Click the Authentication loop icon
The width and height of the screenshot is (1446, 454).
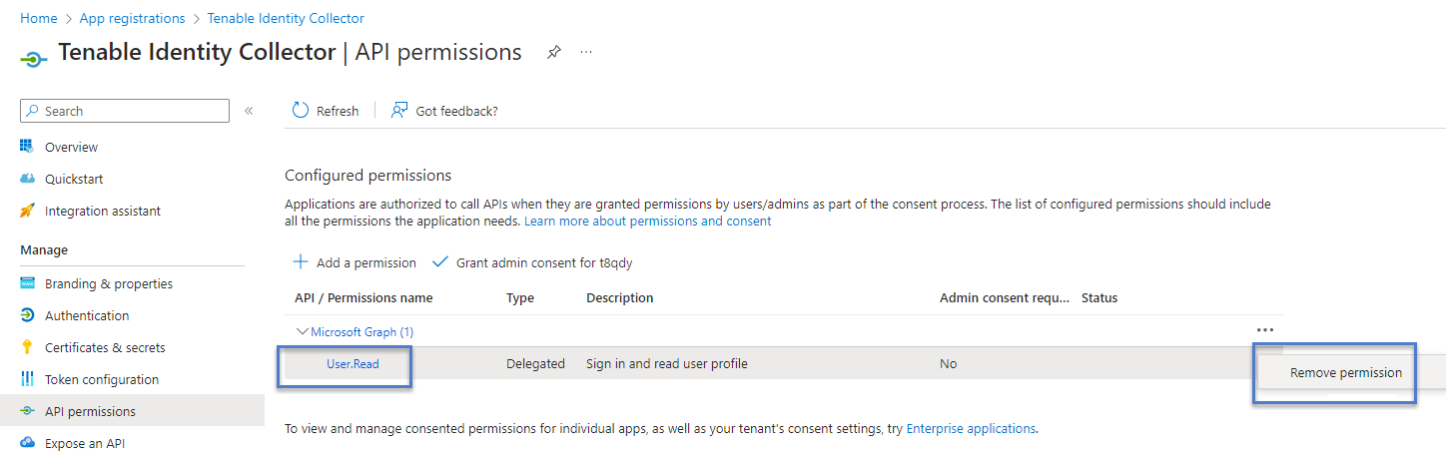(27, 315)
